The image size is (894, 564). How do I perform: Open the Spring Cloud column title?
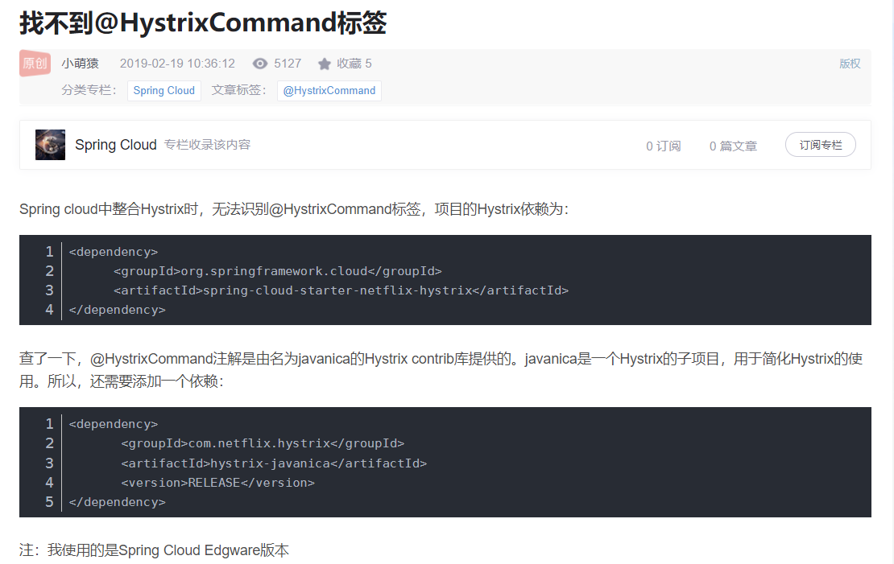pyautogui.click(x=116, y=145)
